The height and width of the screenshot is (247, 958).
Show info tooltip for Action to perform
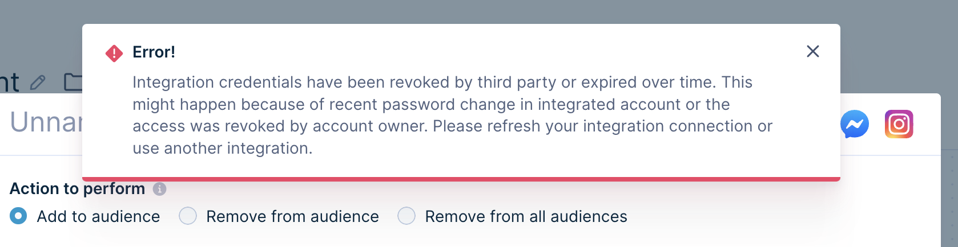point(160,189)
